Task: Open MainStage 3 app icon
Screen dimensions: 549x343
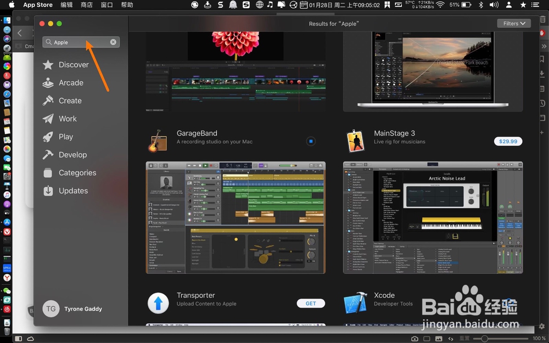Action: point(355,140)
